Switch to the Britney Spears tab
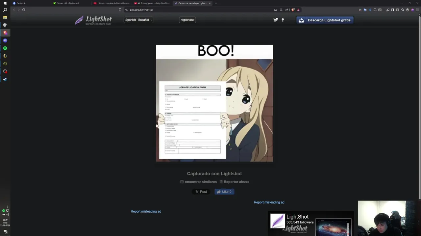421x236 pixels. point(152,3)
